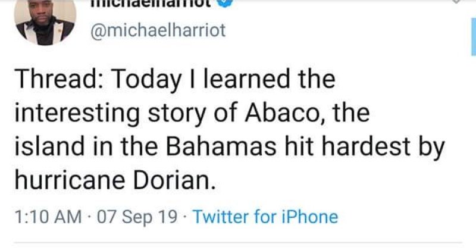Click the word island in the tweet
The width and height of the screenshot is (476, 250).
(x=49, y=146)
